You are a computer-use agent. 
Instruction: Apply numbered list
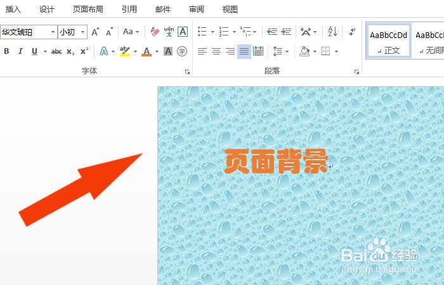click(x=224, y=32)
